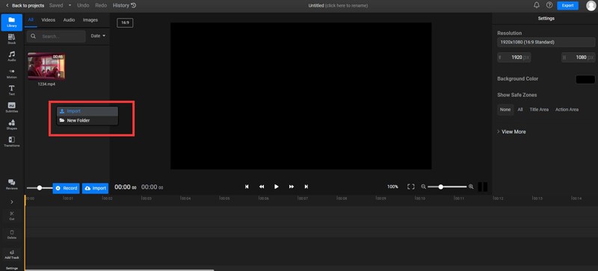Click Undo
The image size is (598, 271).
(83, 6)
